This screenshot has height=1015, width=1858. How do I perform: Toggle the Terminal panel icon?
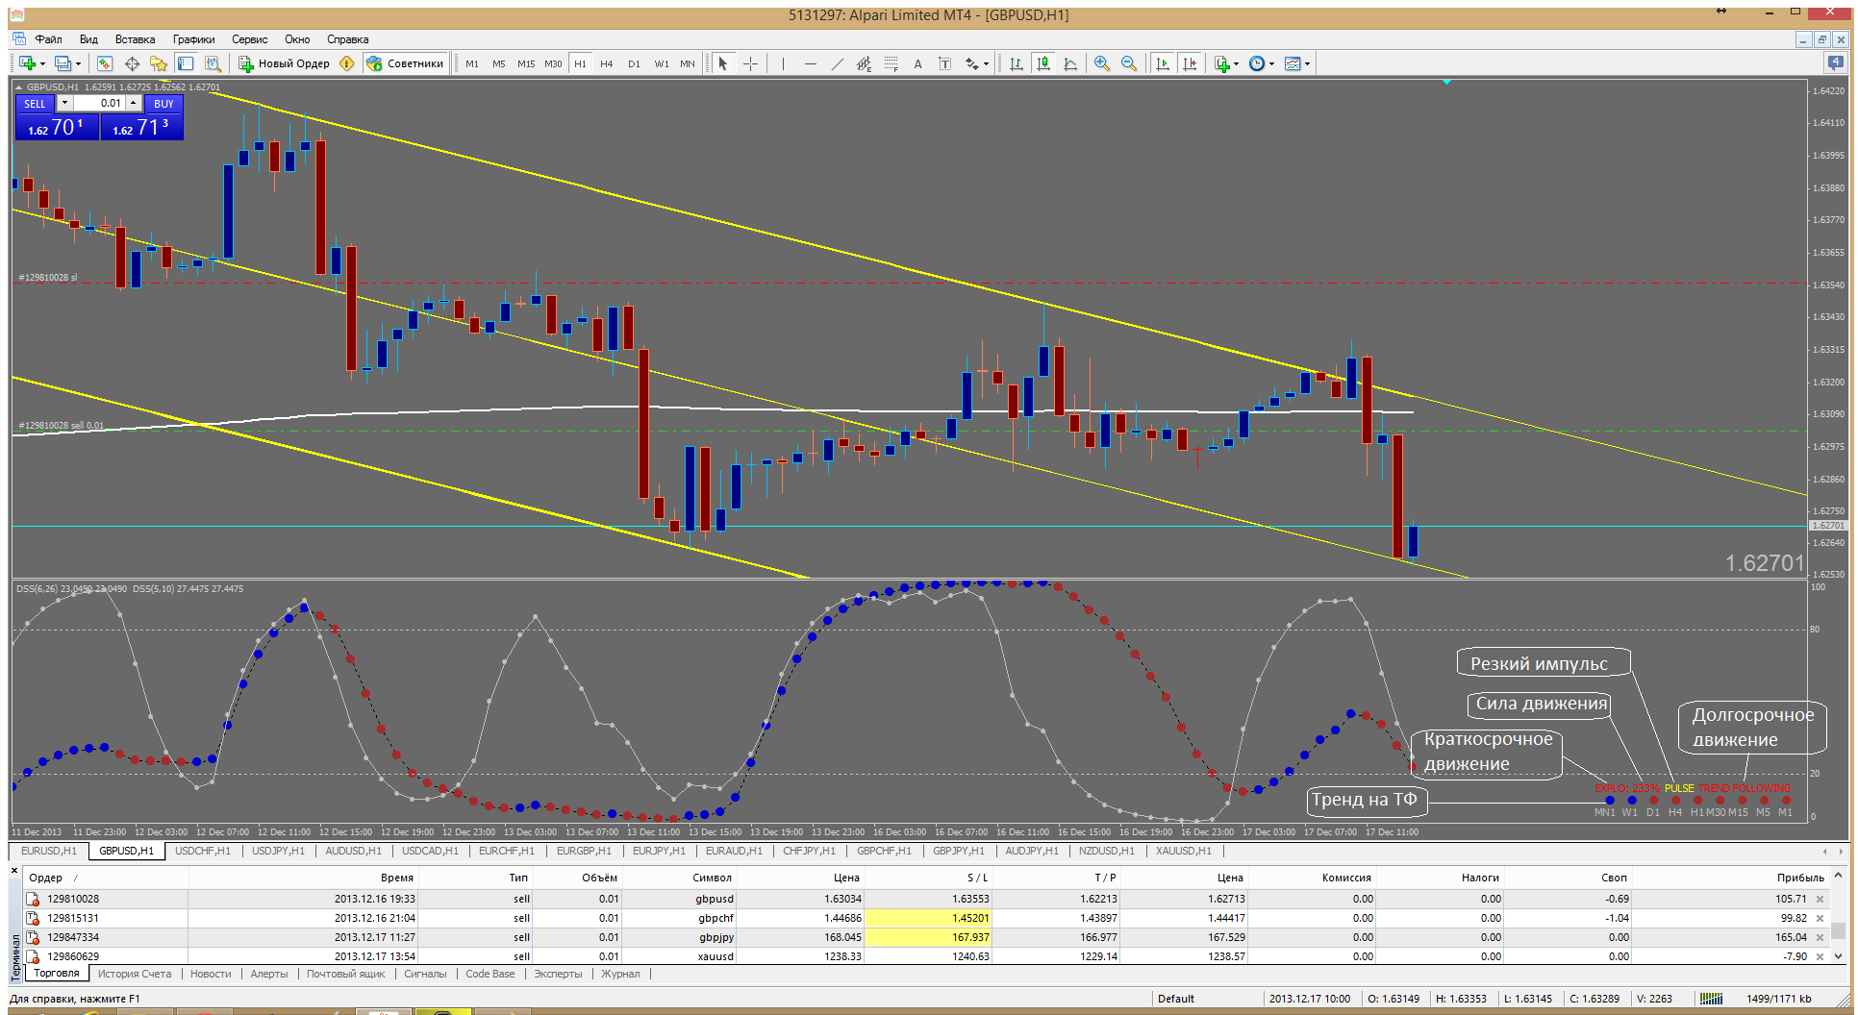coord(186,63)
